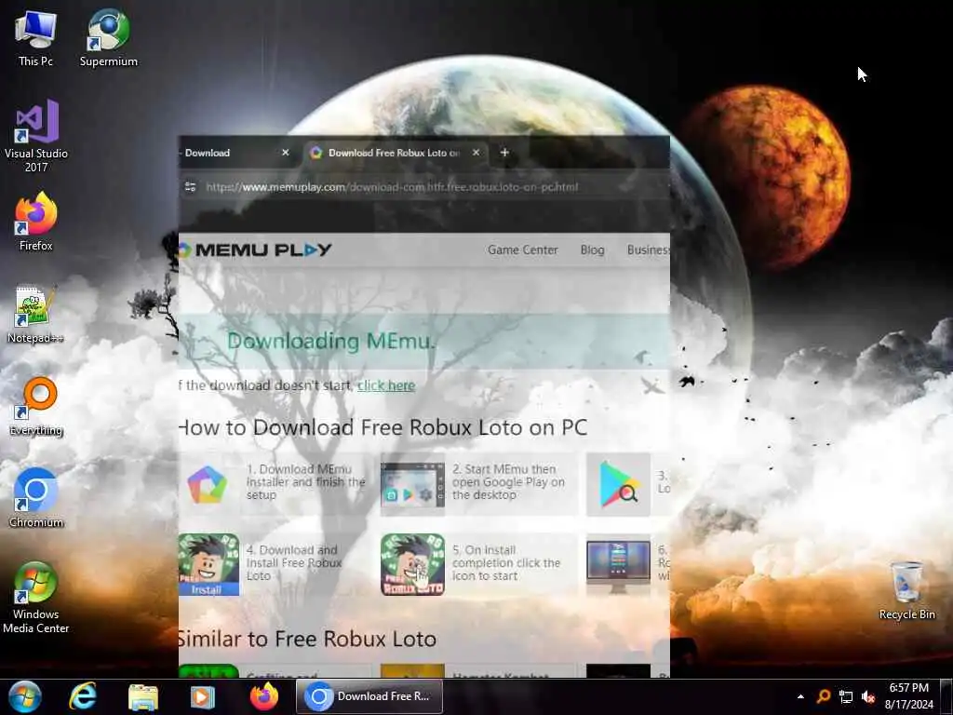Go to MEmu Play logo home

pos(255,250)
